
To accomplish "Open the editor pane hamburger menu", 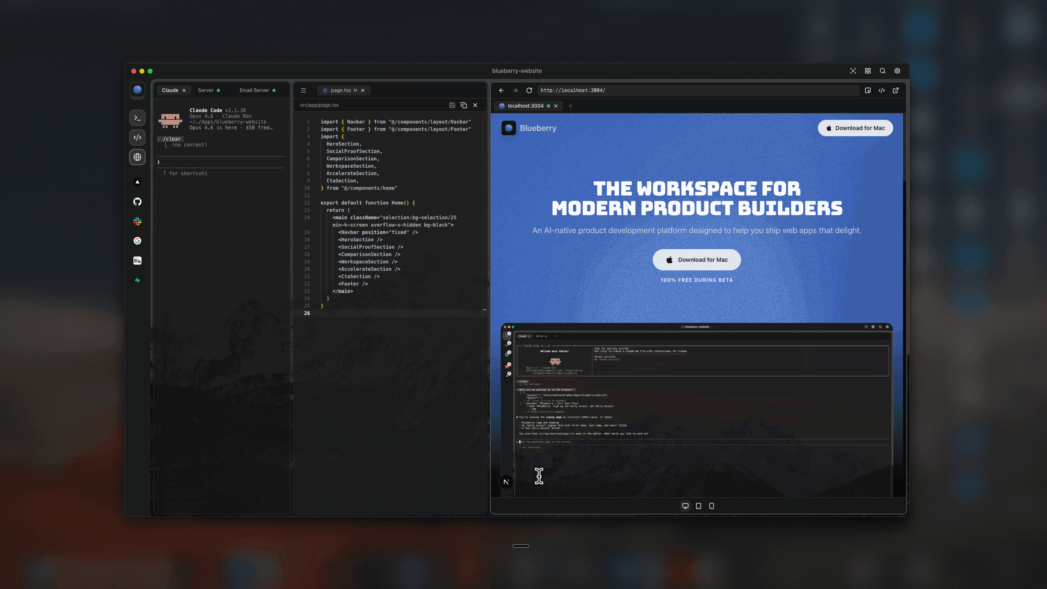I will (x=303, y=90).
